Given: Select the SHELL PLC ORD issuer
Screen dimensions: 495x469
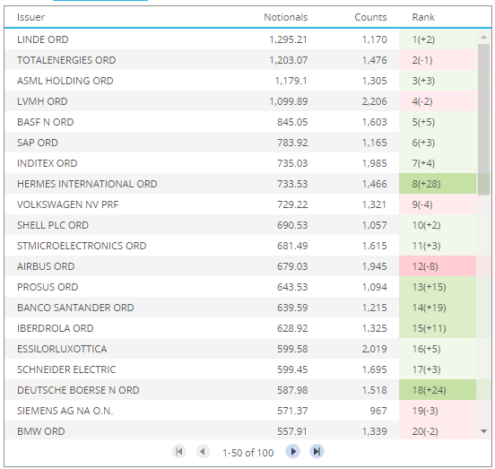Looking at the screenshot, I should 53,225.
